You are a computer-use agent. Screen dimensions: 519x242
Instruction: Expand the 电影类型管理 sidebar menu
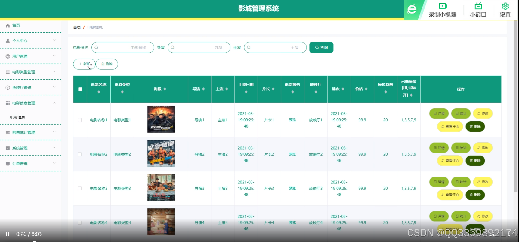(x=31, y=72)
